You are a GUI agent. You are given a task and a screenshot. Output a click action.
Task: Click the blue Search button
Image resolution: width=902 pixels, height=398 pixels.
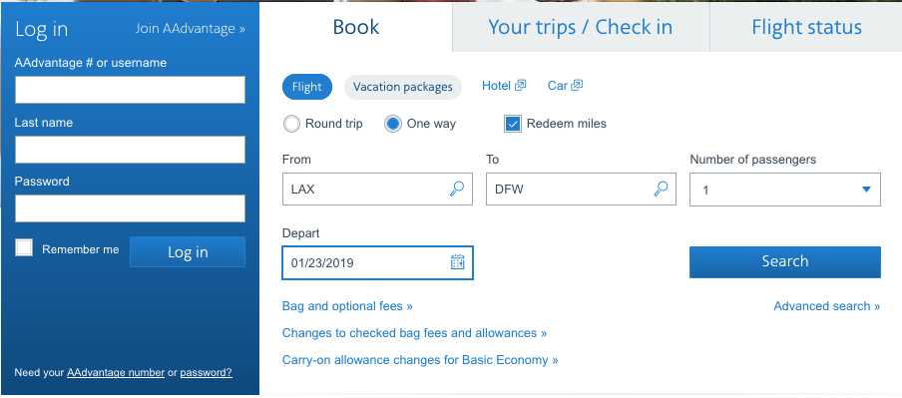coord(784,261)
